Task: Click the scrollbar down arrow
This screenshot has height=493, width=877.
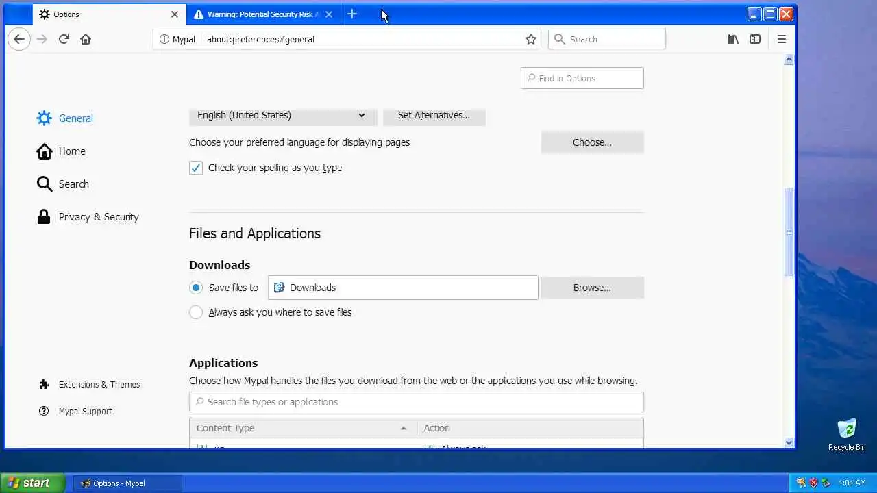Action: 789,443
